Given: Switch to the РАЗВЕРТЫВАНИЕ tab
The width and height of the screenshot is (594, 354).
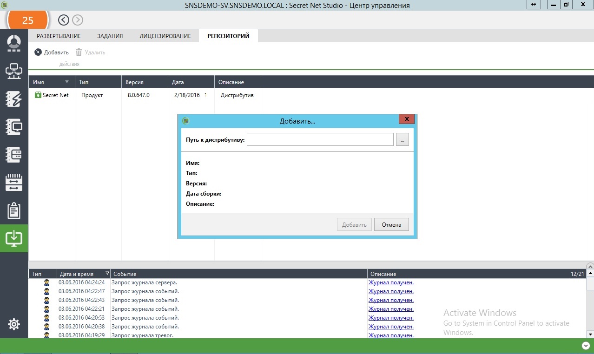Looking at the screenshot, I should point(59,36).
